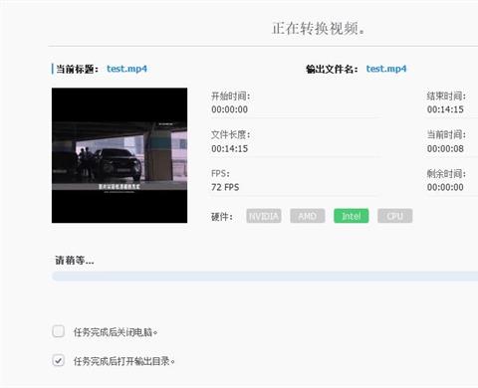478x388 pixels.
Task: Click the 当前时间 value 00:00:08
Action: [445, 148]
